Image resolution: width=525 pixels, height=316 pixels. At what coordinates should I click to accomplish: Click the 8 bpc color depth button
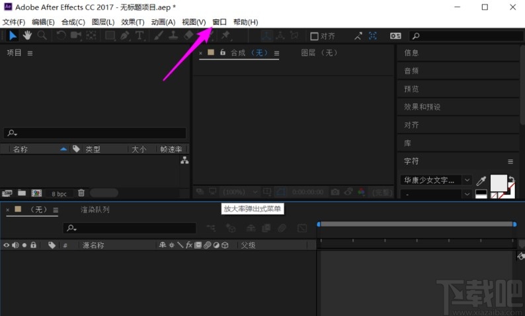coord(60,194)
